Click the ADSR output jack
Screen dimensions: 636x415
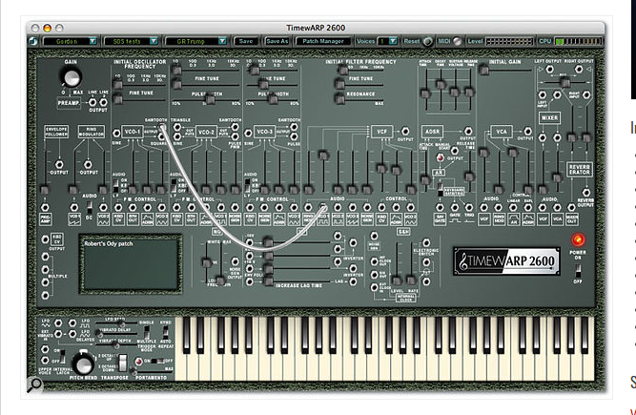click(468, 131)
